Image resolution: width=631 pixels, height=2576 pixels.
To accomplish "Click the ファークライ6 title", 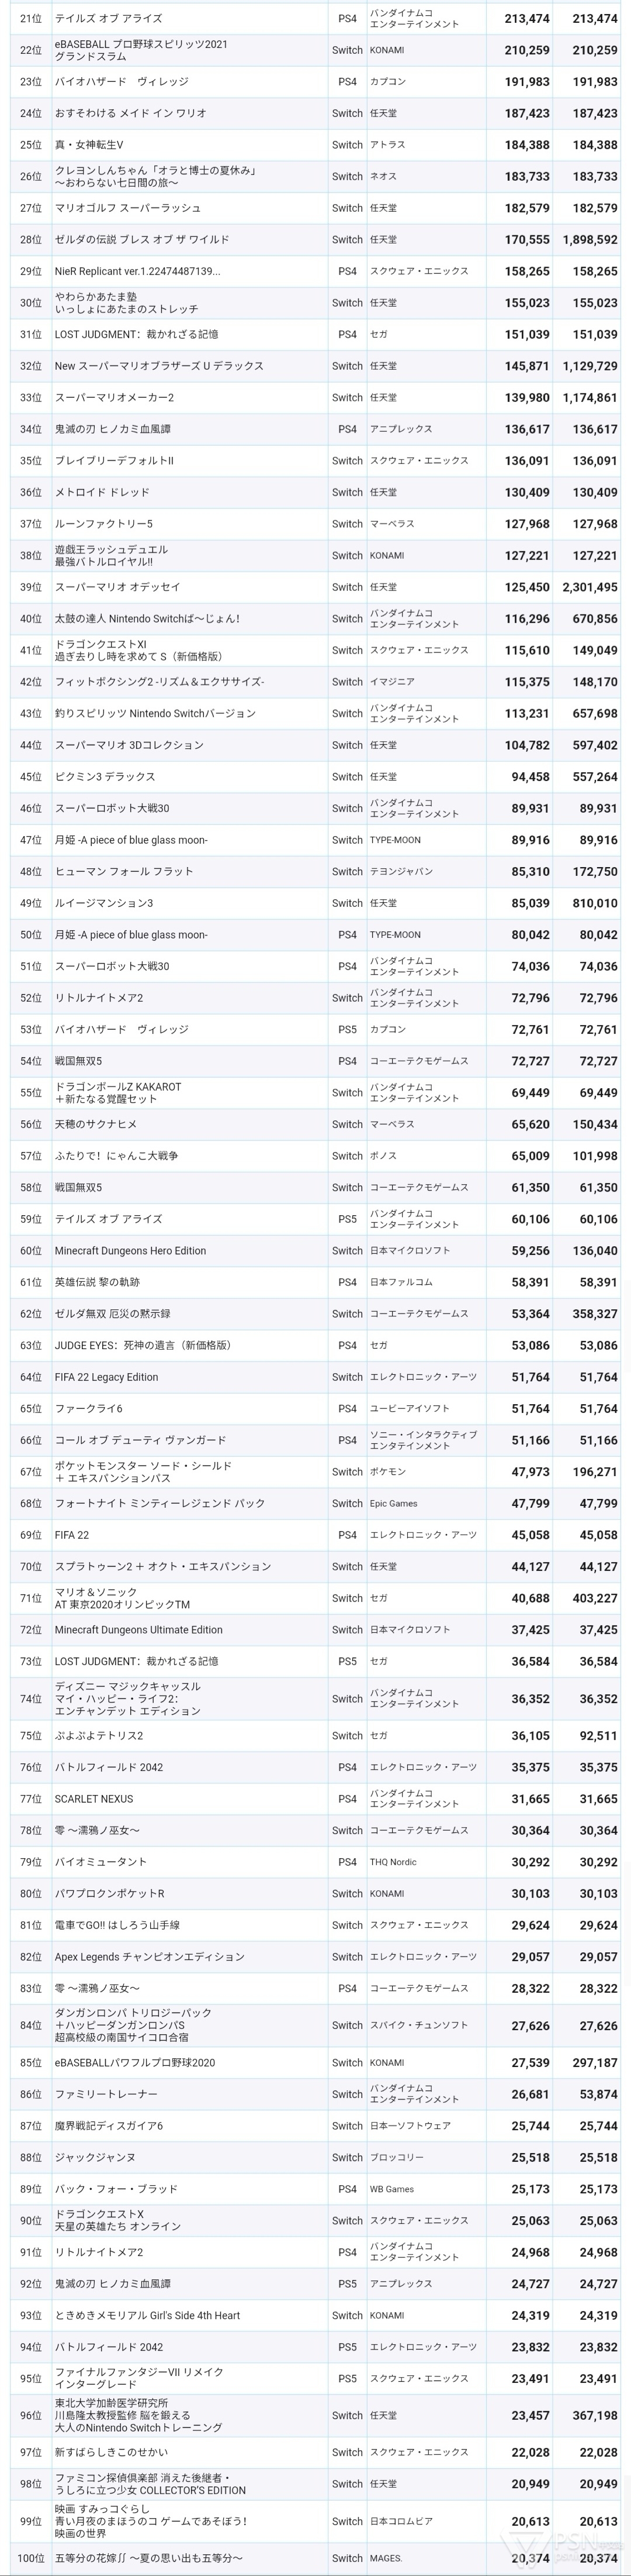I will click(89, 1409).
